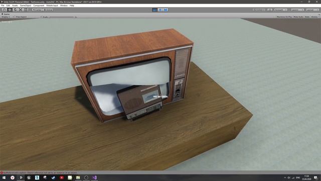
Task: Open the Game tab options menu
Action: click(x=319, y=14)
